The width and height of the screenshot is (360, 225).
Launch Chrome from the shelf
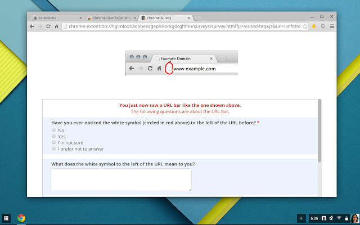coord(21,218)
